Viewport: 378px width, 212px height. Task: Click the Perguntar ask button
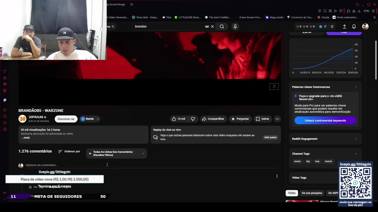[x=240, y=119]
